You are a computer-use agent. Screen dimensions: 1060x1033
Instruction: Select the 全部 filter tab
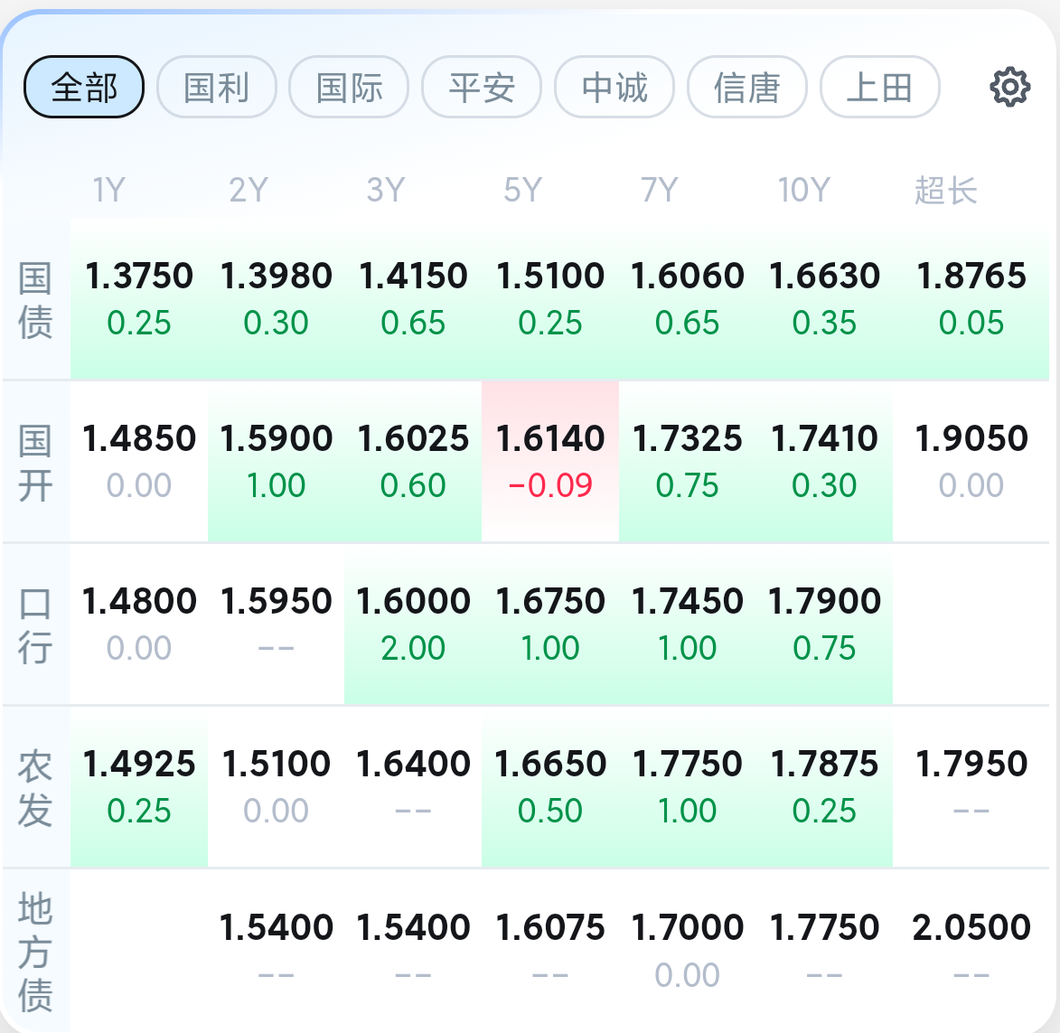point(84,87)
